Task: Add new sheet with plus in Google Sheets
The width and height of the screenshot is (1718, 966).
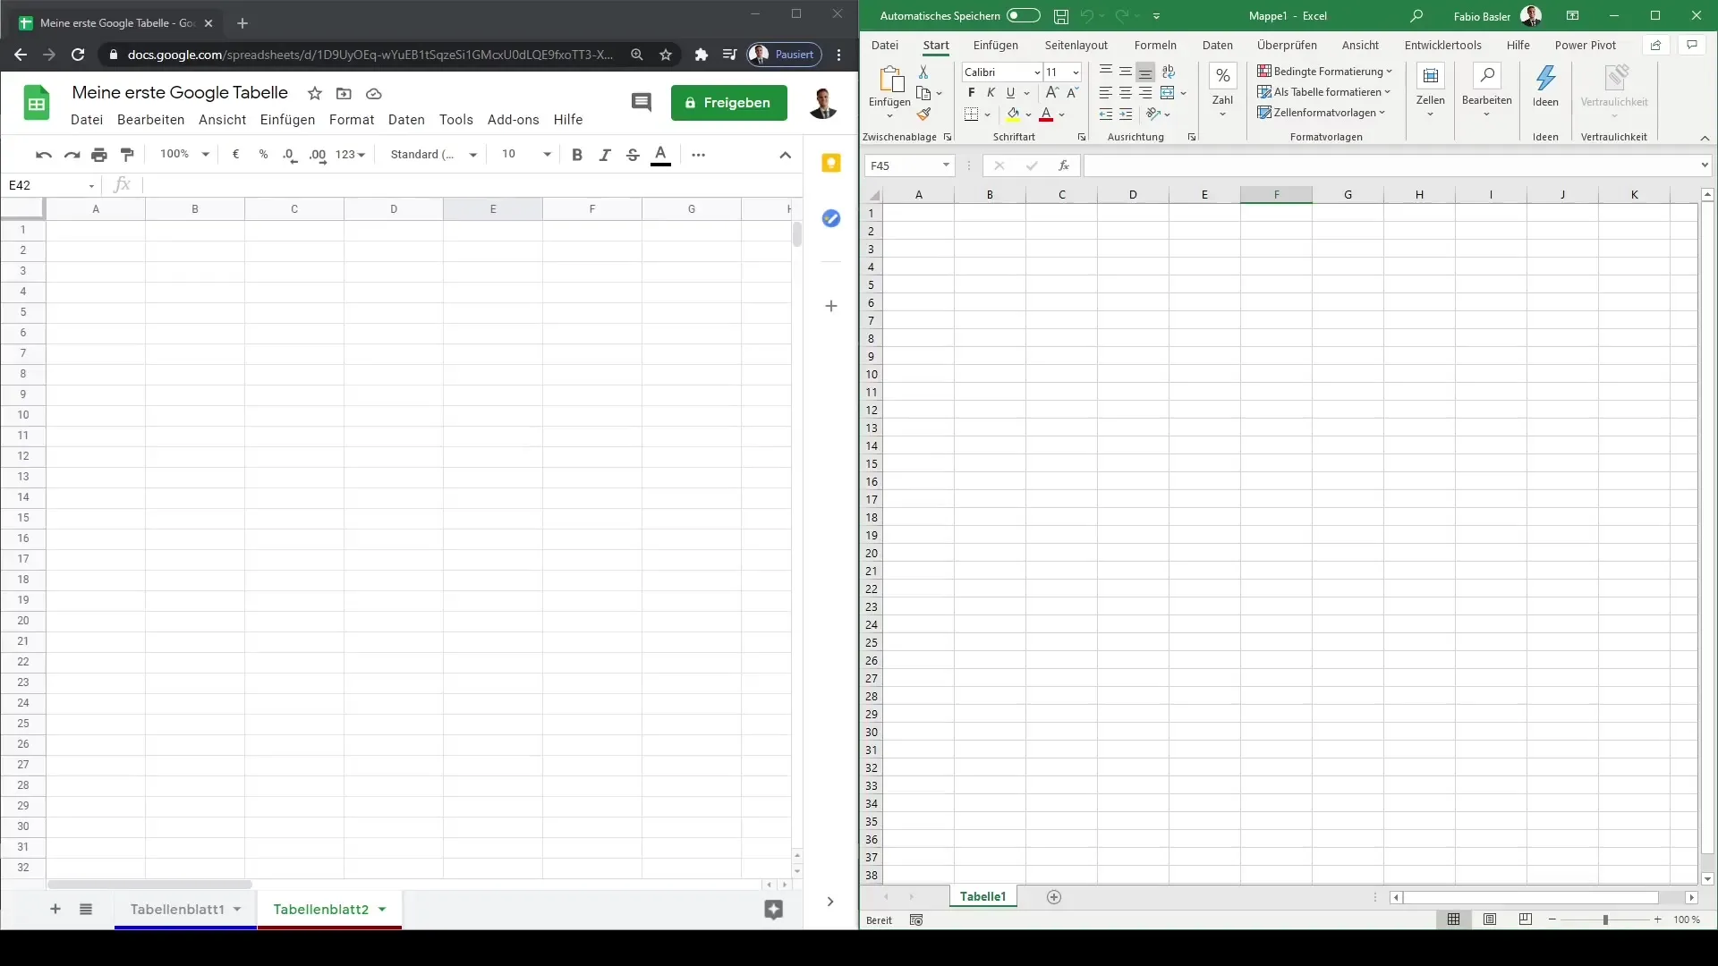Action: 55,909
